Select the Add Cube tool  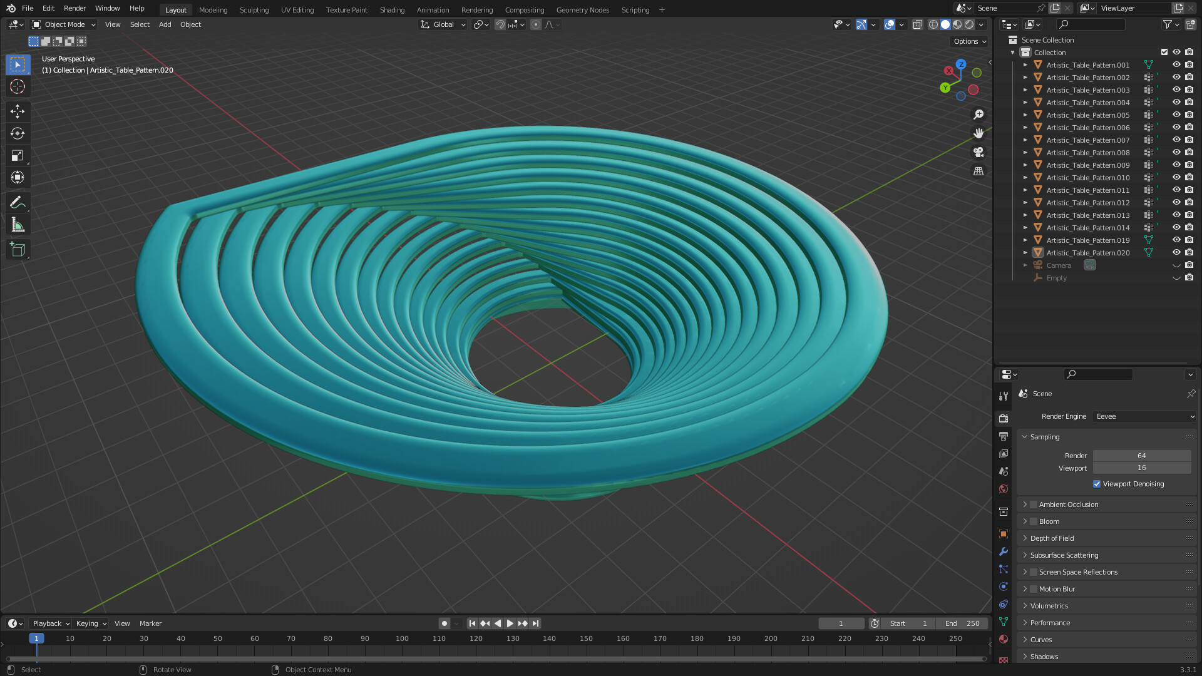18,250
